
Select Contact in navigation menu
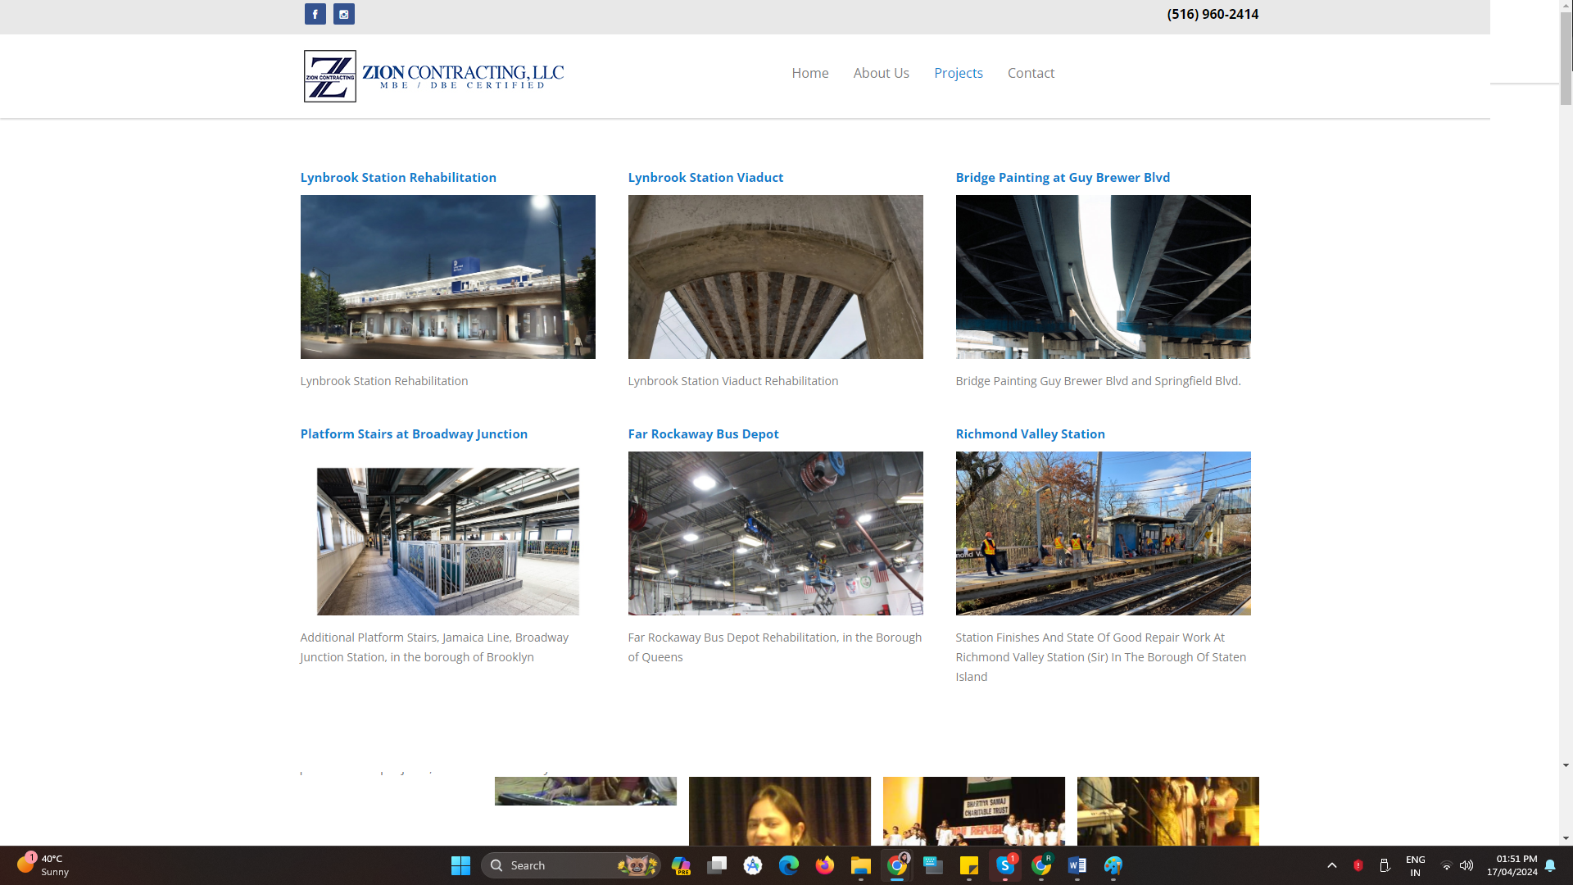[1031, 73]
